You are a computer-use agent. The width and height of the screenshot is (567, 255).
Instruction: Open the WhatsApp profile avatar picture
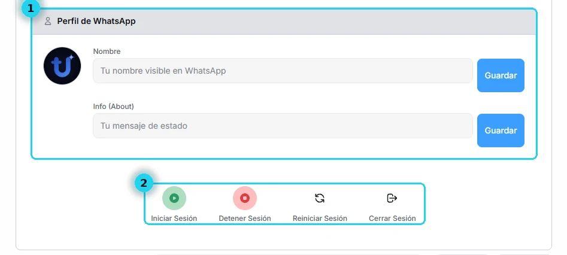62,66
